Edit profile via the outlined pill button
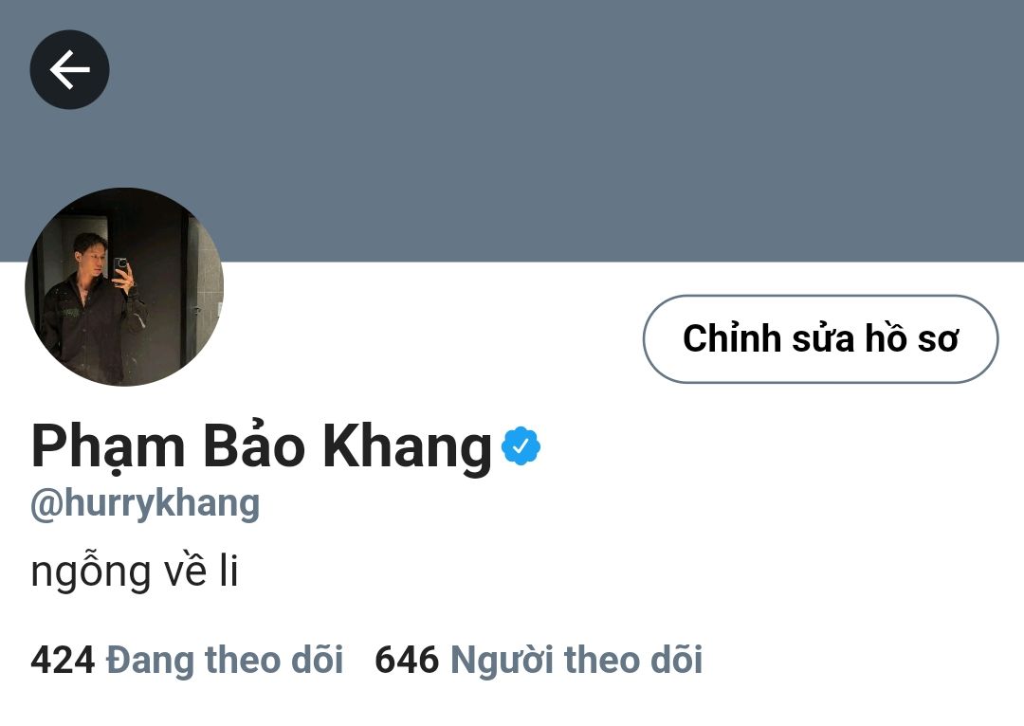1024x726 pixels. click(820, 339)
